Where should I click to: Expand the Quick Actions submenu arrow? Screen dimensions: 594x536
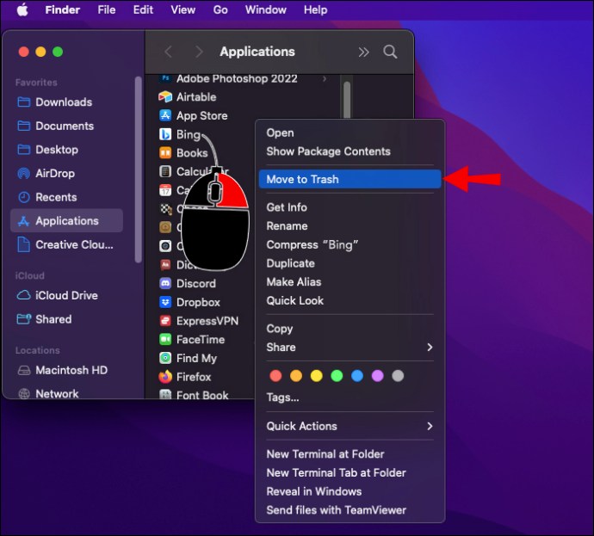pos(430,426)
